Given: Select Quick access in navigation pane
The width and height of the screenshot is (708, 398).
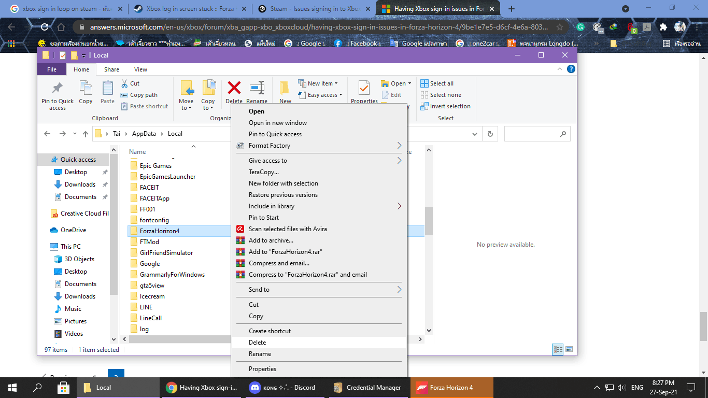Looking at the screenshot, I should pyautogui.click(x=78, y=160).
